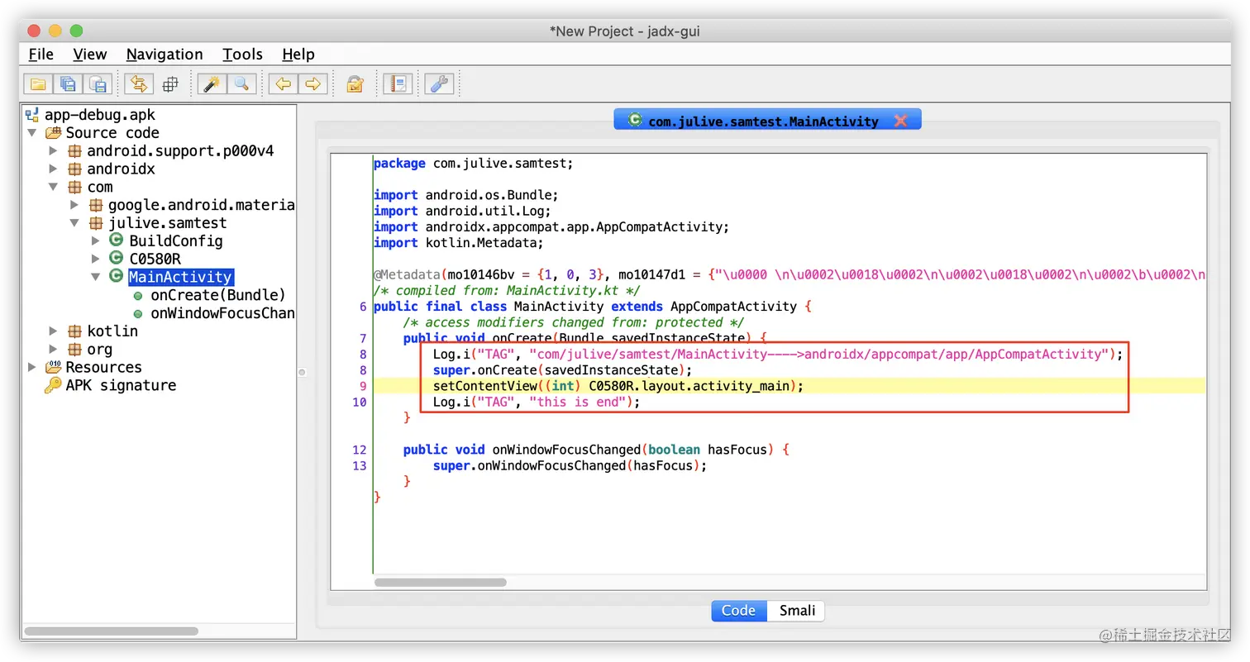Close the com.julive.samtest.MainActivity tab

901,121
